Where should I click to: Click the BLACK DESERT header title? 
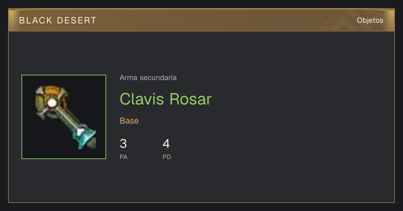(x=58, y=20)
